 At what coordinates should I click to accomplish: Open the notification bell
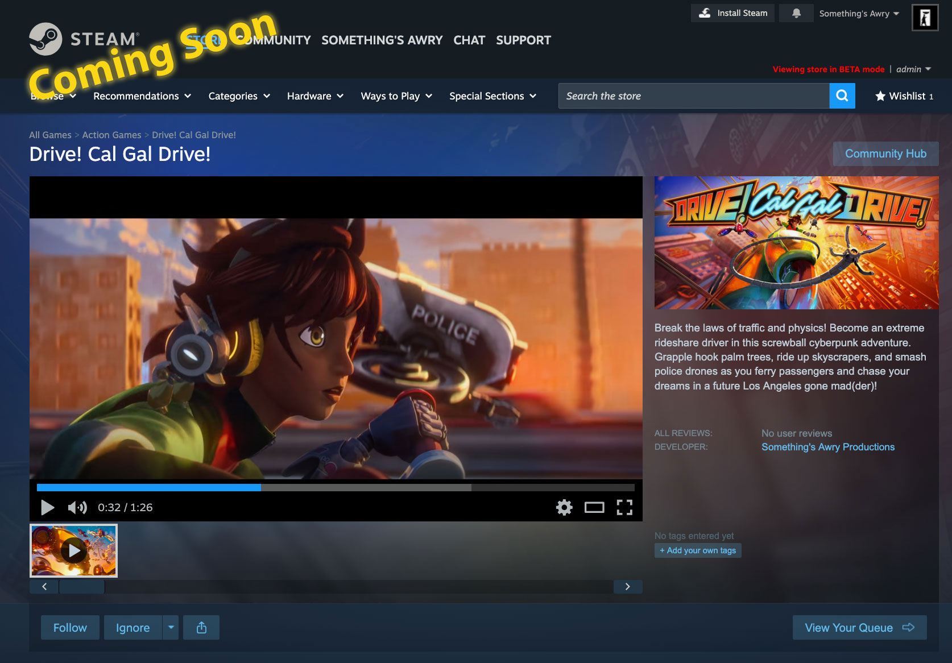pyautogui.click(x=796, y=13)
